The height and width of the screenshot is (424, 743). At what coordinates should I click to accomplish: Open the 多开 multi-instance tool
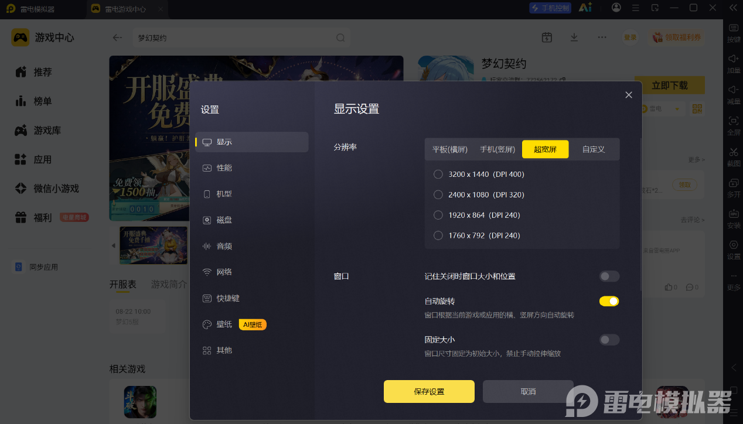coord(734,188)
